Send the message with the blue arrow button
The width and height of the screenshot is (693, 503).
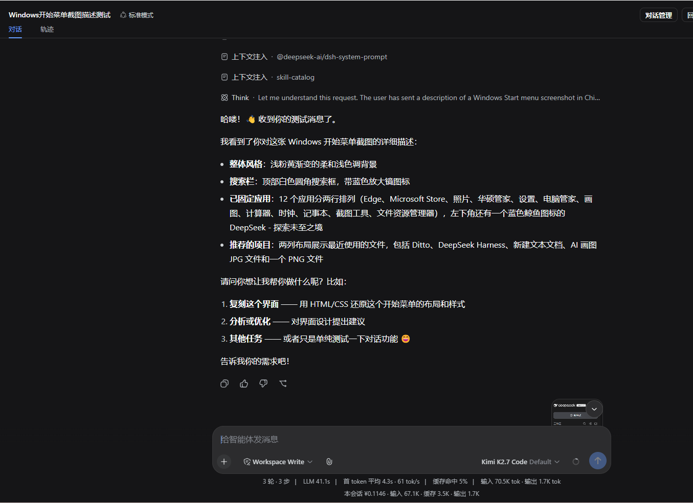[x=598, y=461]
